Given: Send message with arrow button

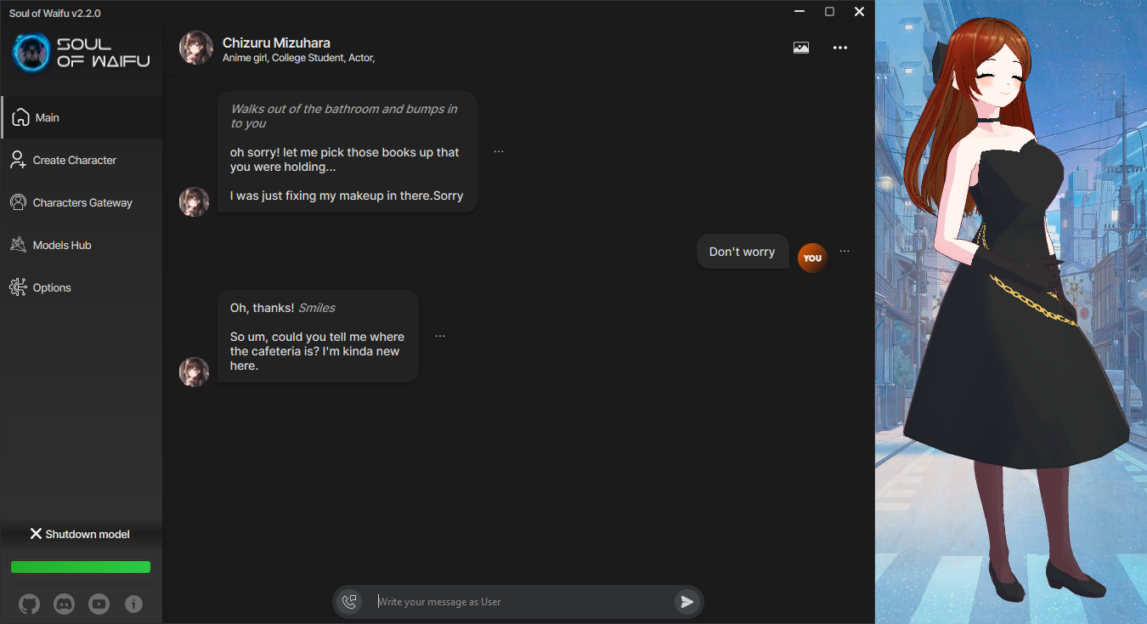Looking at the screenshot, I should (x=687, y=602).
